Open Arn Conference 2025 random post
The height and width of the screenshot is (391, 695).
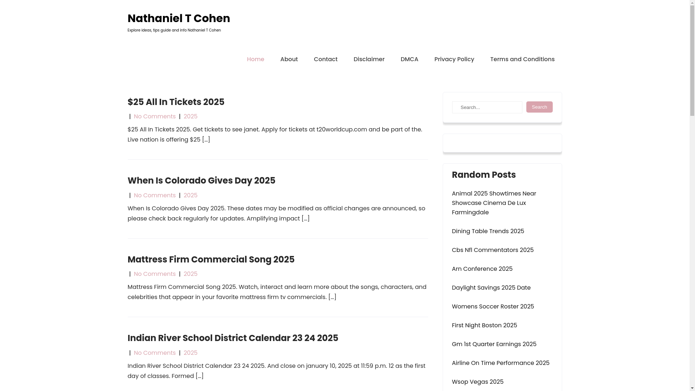click(482, 269)
